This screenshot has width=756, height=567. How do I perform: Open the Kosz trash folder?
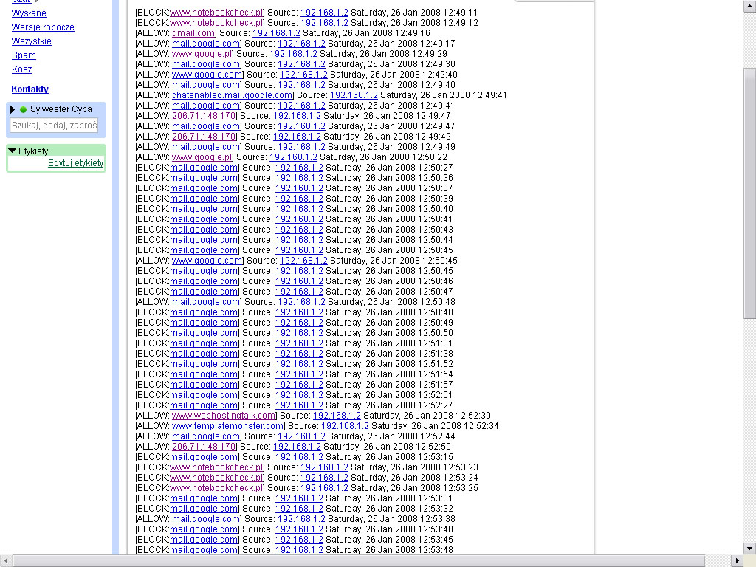21,69
